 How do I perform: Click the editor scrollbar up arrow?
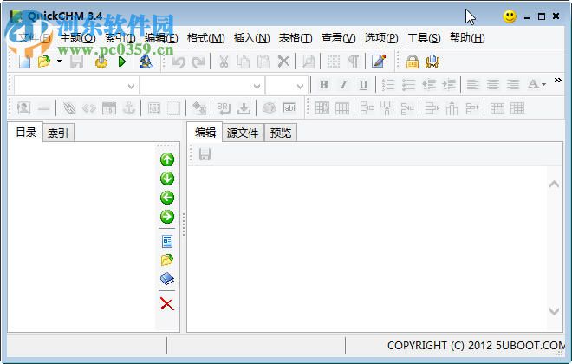pyautogui.click(x=554, y=185)
